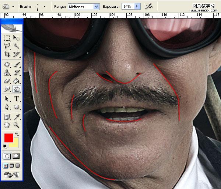The image size is (221, 189).
Task: Open the Range Midtones dropdown
Action: (x=96, y=7)
